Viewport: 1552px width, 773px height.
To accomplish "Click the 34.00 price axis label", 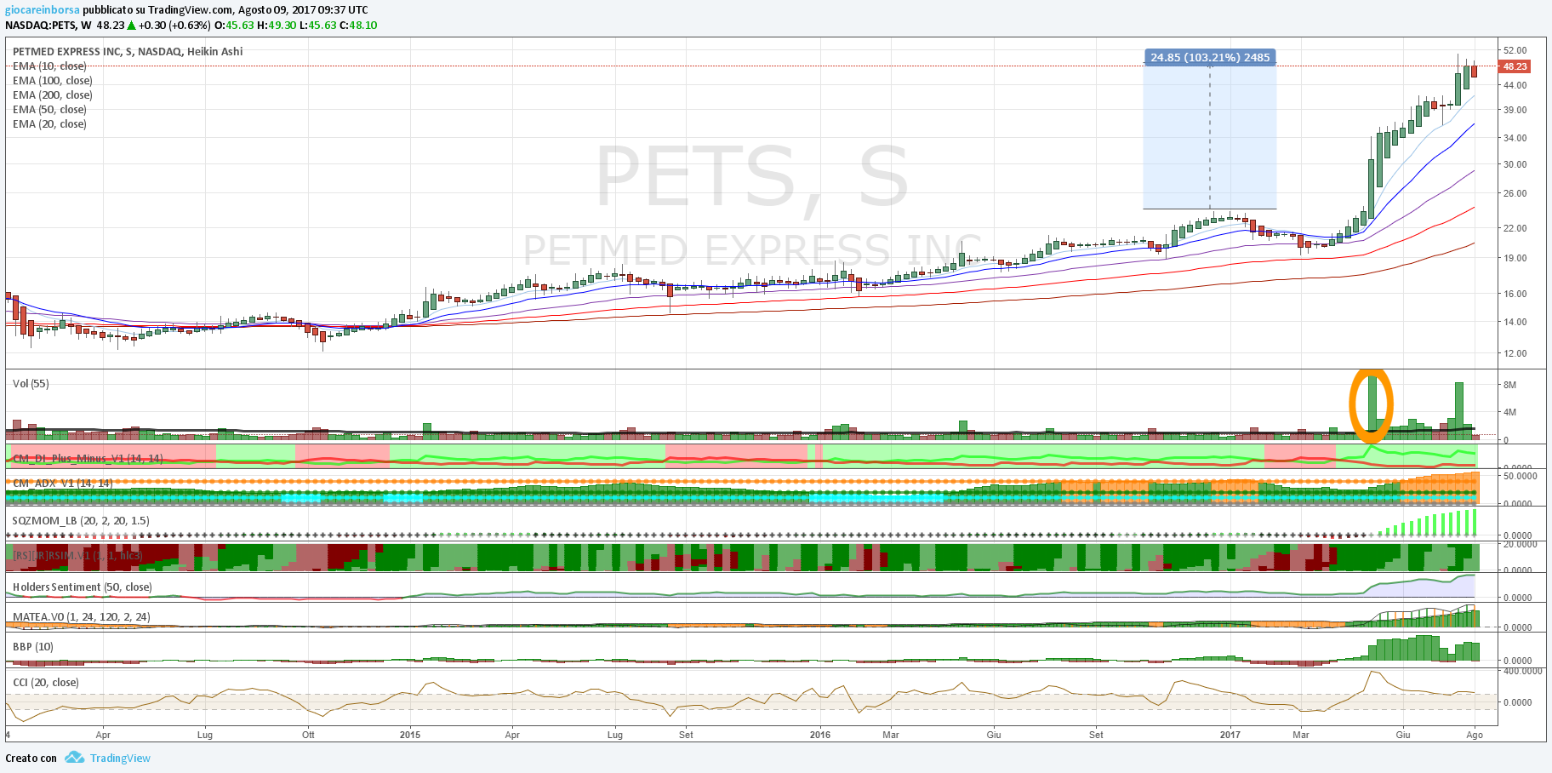I will [1515, 138].
